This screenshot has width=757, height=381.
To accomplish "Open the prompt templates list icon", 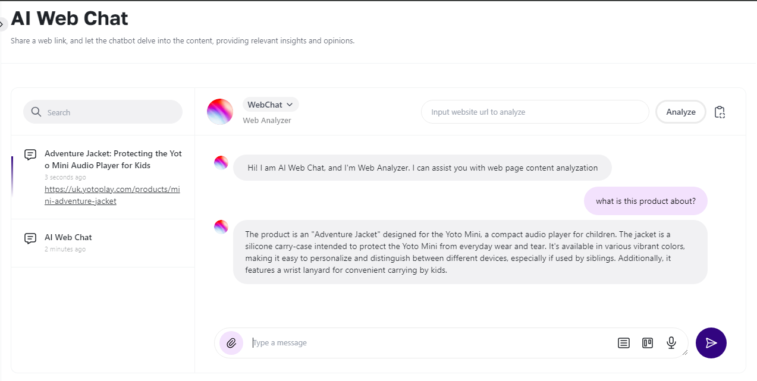I will tap(623, 343).
